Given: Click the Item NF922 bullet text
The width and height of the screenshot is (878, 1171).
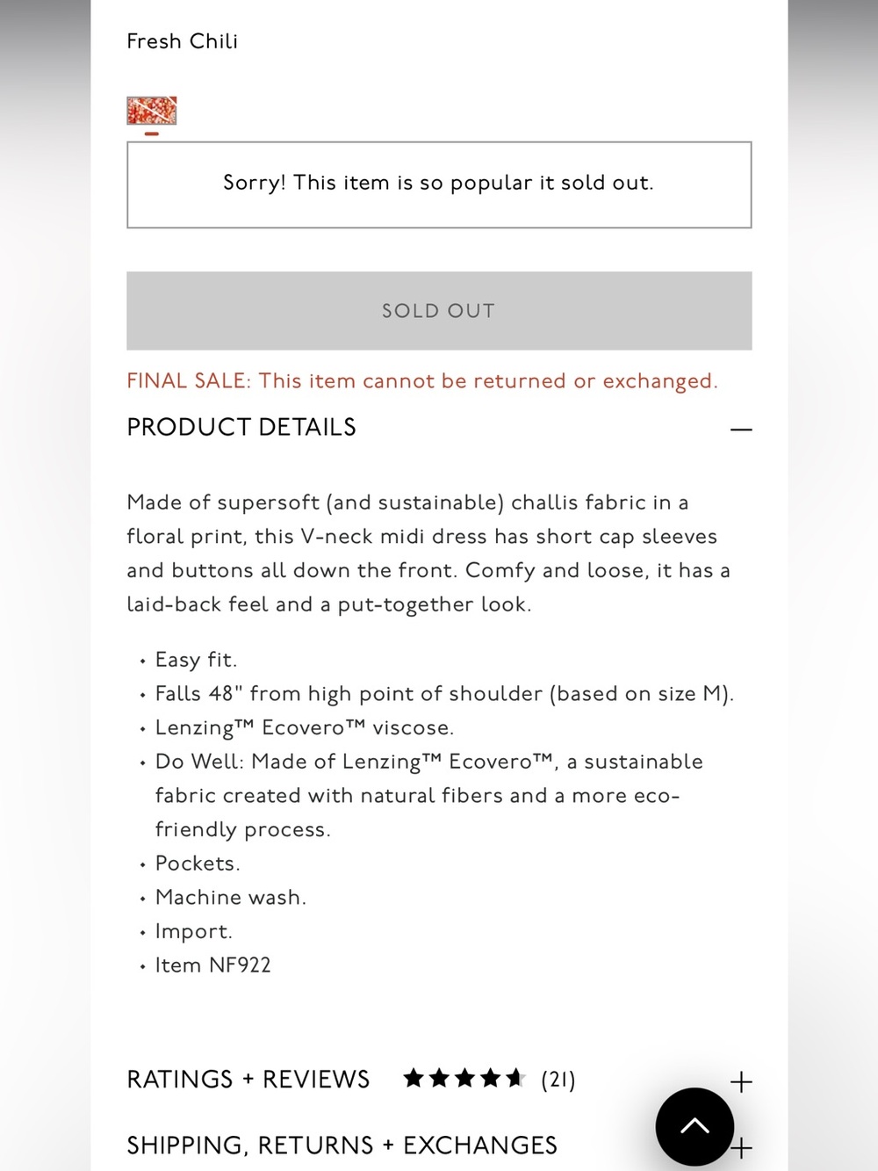Looking at the screenshot, I should tap(213, 965).
